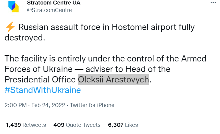Click the lightning bolt emoji in the tweet
Viewport: 220px width, 134px height.
click(10, 27)
